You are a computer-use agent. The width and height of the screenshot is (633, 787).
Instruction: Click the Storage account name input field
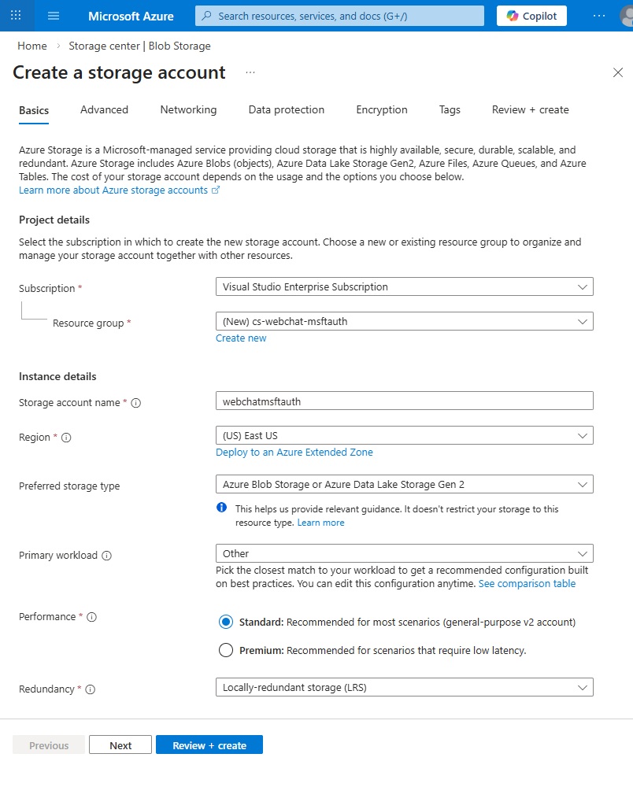tap(404, 401)
